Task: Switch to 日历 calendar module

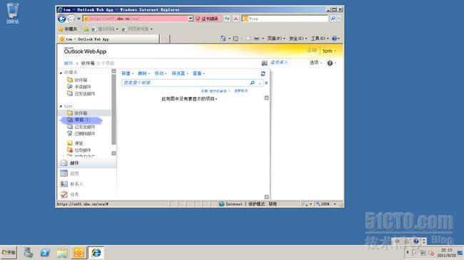Action: (x=87, y=173)
